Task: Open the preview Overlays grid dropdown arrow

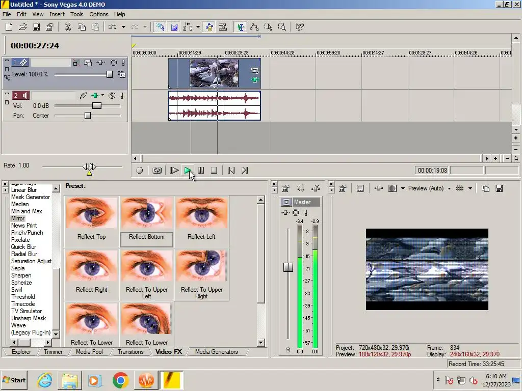Action: 470,188
